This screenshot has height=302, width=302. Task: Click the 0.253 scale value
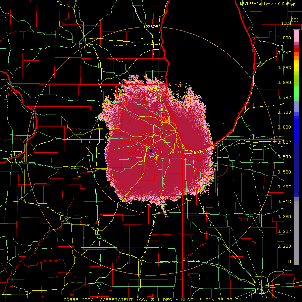(x=284, y=246)
